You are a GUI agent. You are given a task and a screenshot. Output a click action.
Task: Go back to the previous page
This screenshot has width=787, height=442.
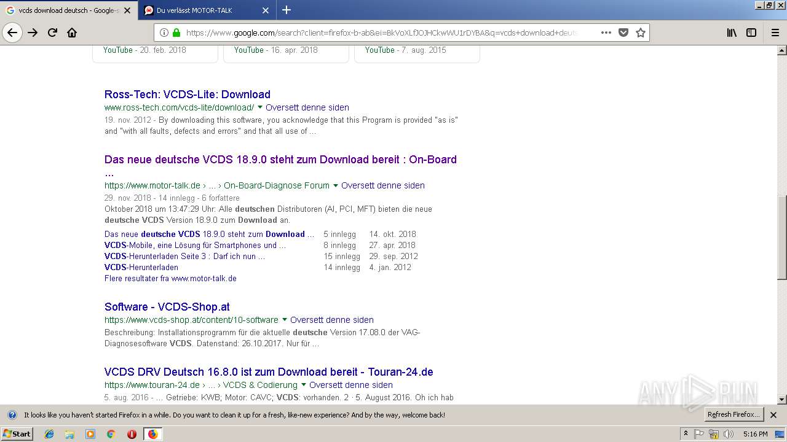click(12, 33)
